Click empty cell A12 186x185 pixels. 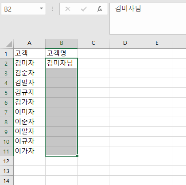(x=29, y=161)
